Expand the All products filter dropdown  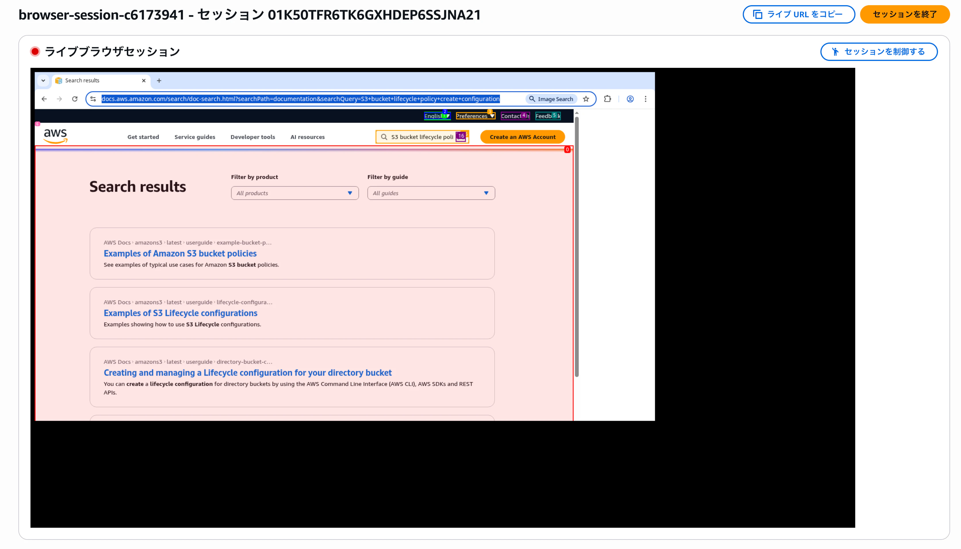(294, 193)
